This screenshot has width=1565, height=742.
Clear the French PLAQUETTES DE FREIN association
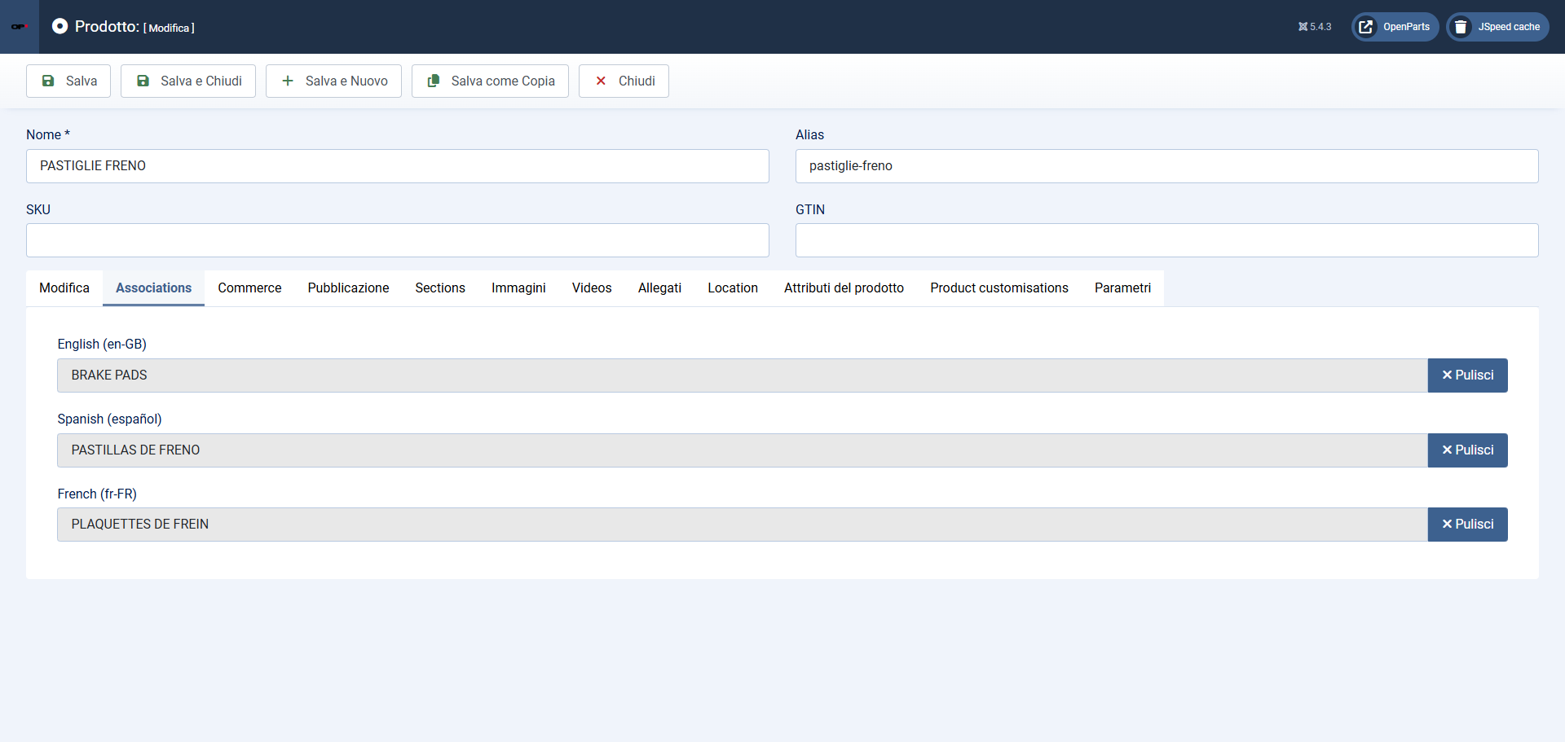[1467, 525]
